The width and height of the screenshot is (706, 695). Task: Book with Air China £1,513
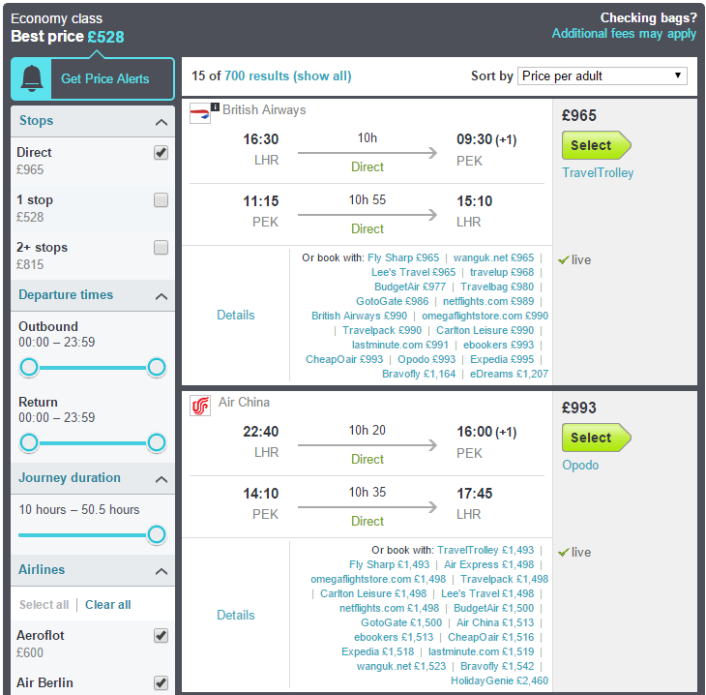(x=495, y=622)
